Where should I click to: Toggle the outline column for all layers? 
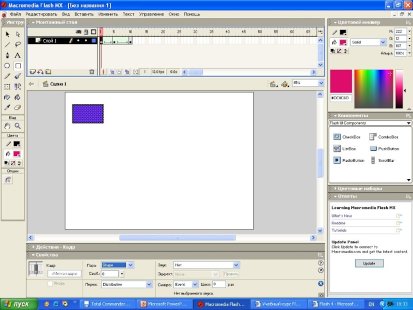coord(93,32)
